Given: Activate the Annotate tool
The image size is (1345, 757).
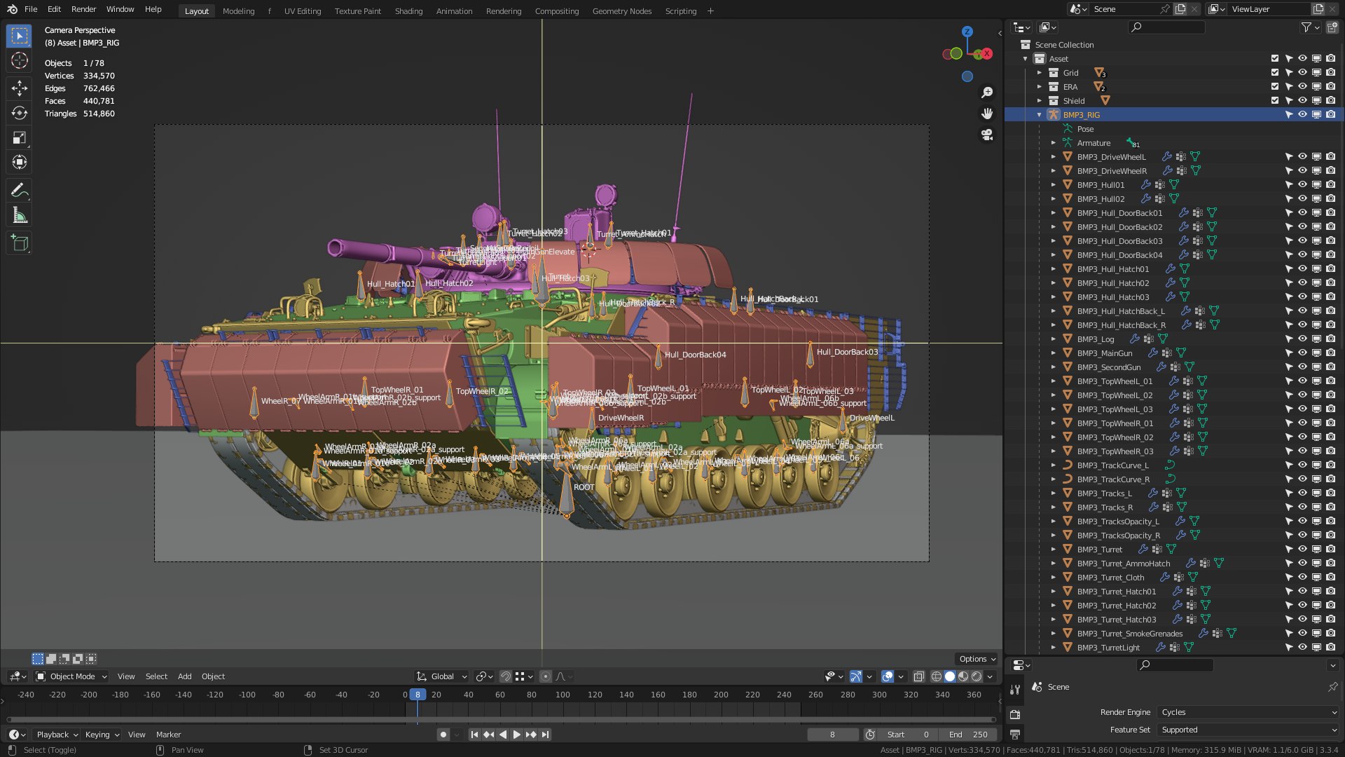Looking at the screenshot, I should click(x=20, y=190).
